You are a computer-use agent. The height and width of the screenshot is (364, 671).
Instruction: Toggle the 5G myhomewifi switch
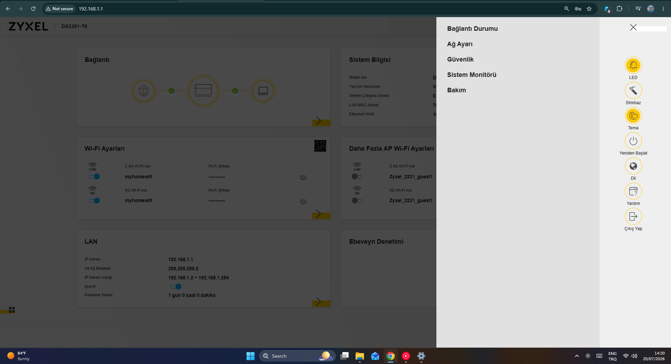pos(94,201)
